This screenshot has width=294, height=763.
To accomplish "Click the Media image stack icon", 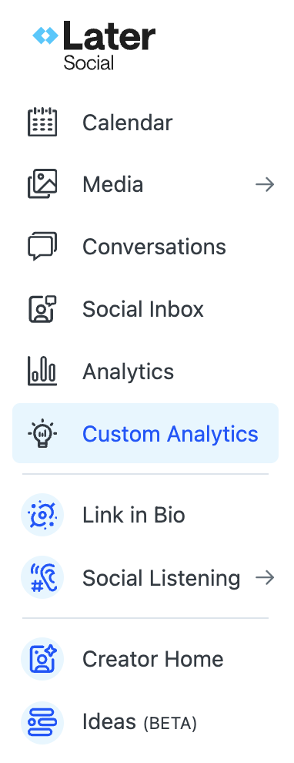I will click(42, 184).
